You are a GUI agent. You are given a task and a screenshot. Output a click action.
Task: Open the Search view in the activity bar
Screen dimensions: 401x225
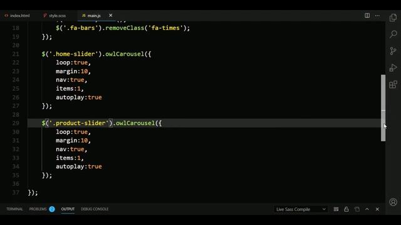tap(393, 34)
